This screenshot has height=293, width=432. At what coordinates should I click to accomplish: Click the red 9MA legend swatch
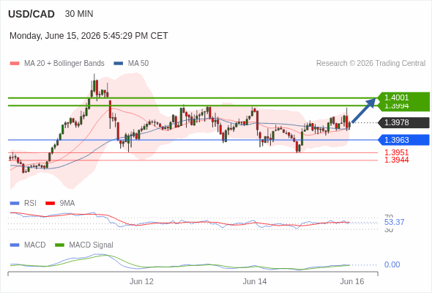pos(50,204)
